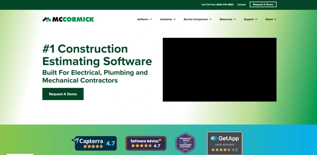Open the Resources navigation item
Screen dimensions: 317x155
226,19
